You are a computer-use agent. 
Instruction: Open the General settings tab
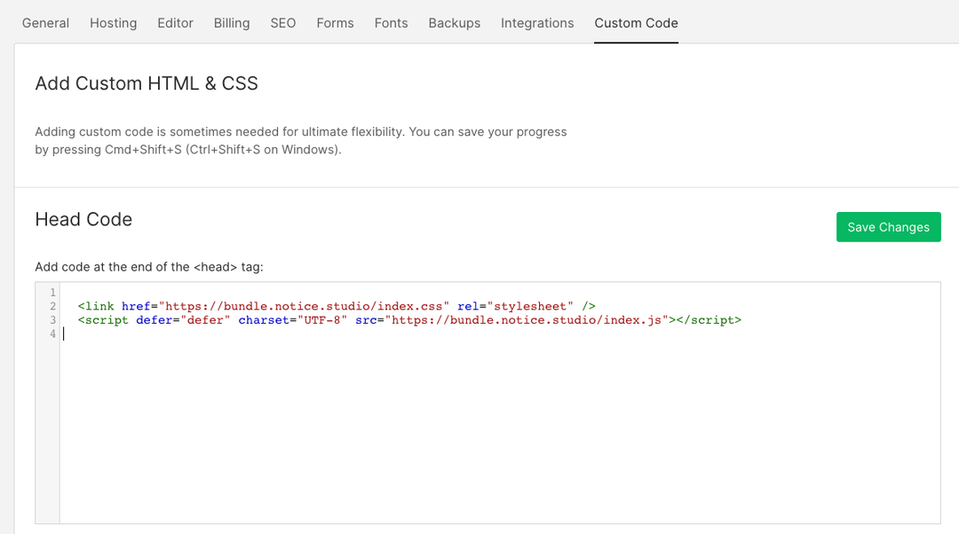click(45, 23)
